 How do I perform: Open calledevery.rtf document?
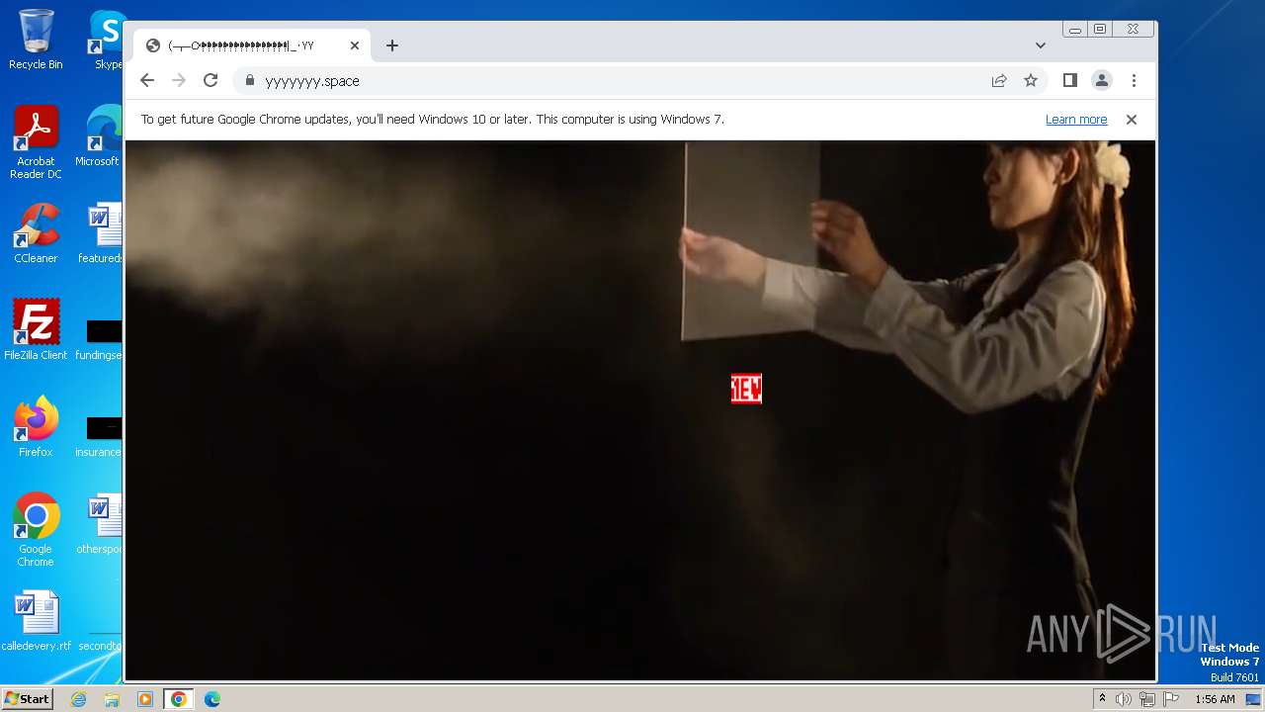(37, 621)
